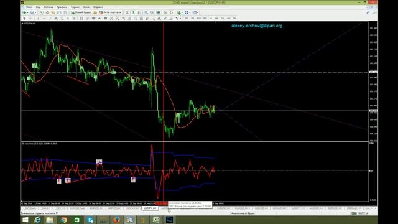Click the zoom out magnifier icon

152,12
